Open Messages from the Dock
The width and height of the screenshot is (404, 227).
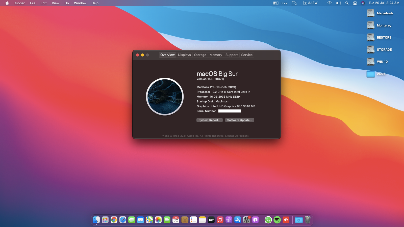tap(132, 220)
